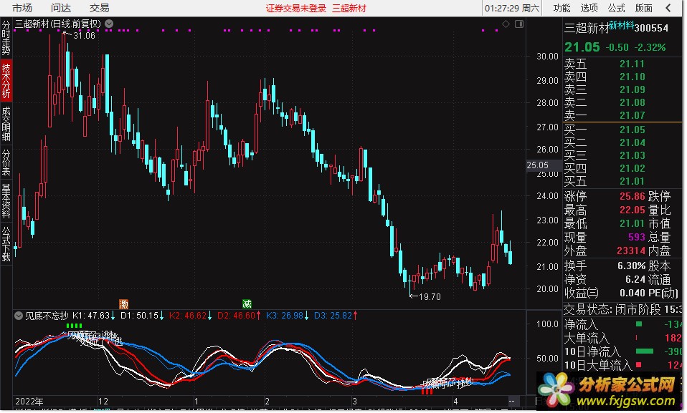Select the 买二 21.04 order row
This screenshot has width=687, height=413.
(622, 142)
